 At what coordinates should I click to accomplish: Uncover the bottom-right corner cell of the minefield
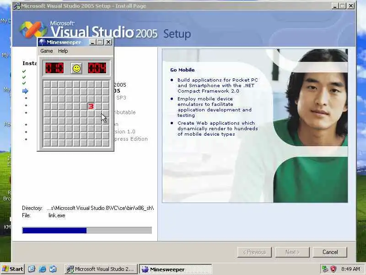click(106, 143)
